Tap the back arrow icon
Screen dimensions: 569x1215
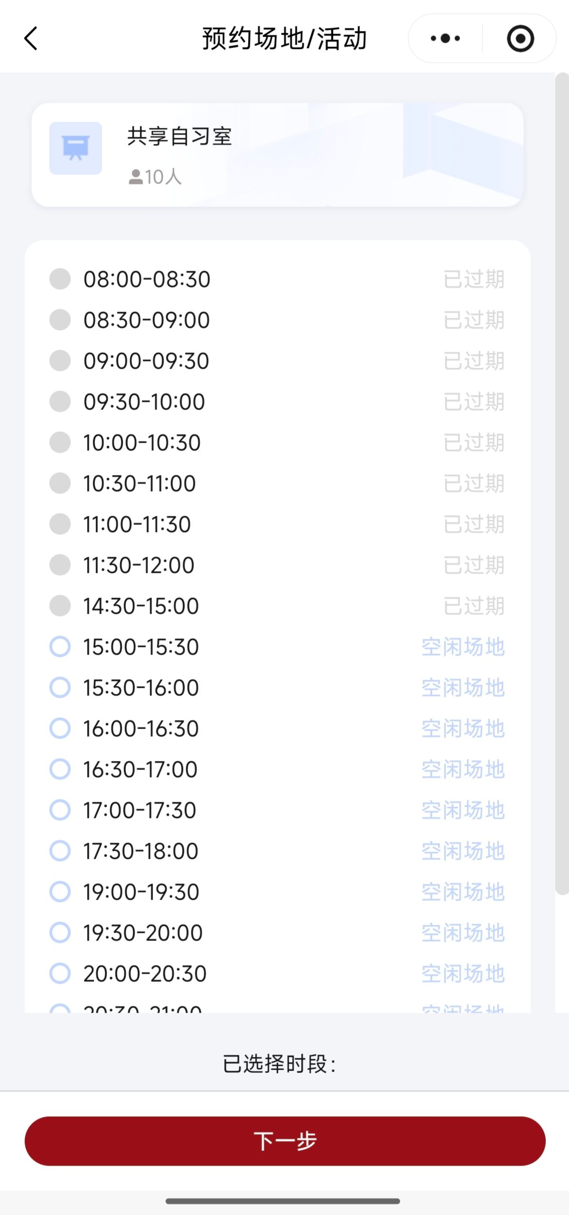31,38
